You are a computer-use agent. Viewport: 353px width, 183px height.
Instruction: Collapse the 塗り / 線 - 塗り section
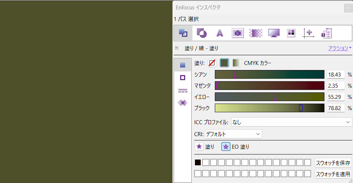tap(177, 48)
